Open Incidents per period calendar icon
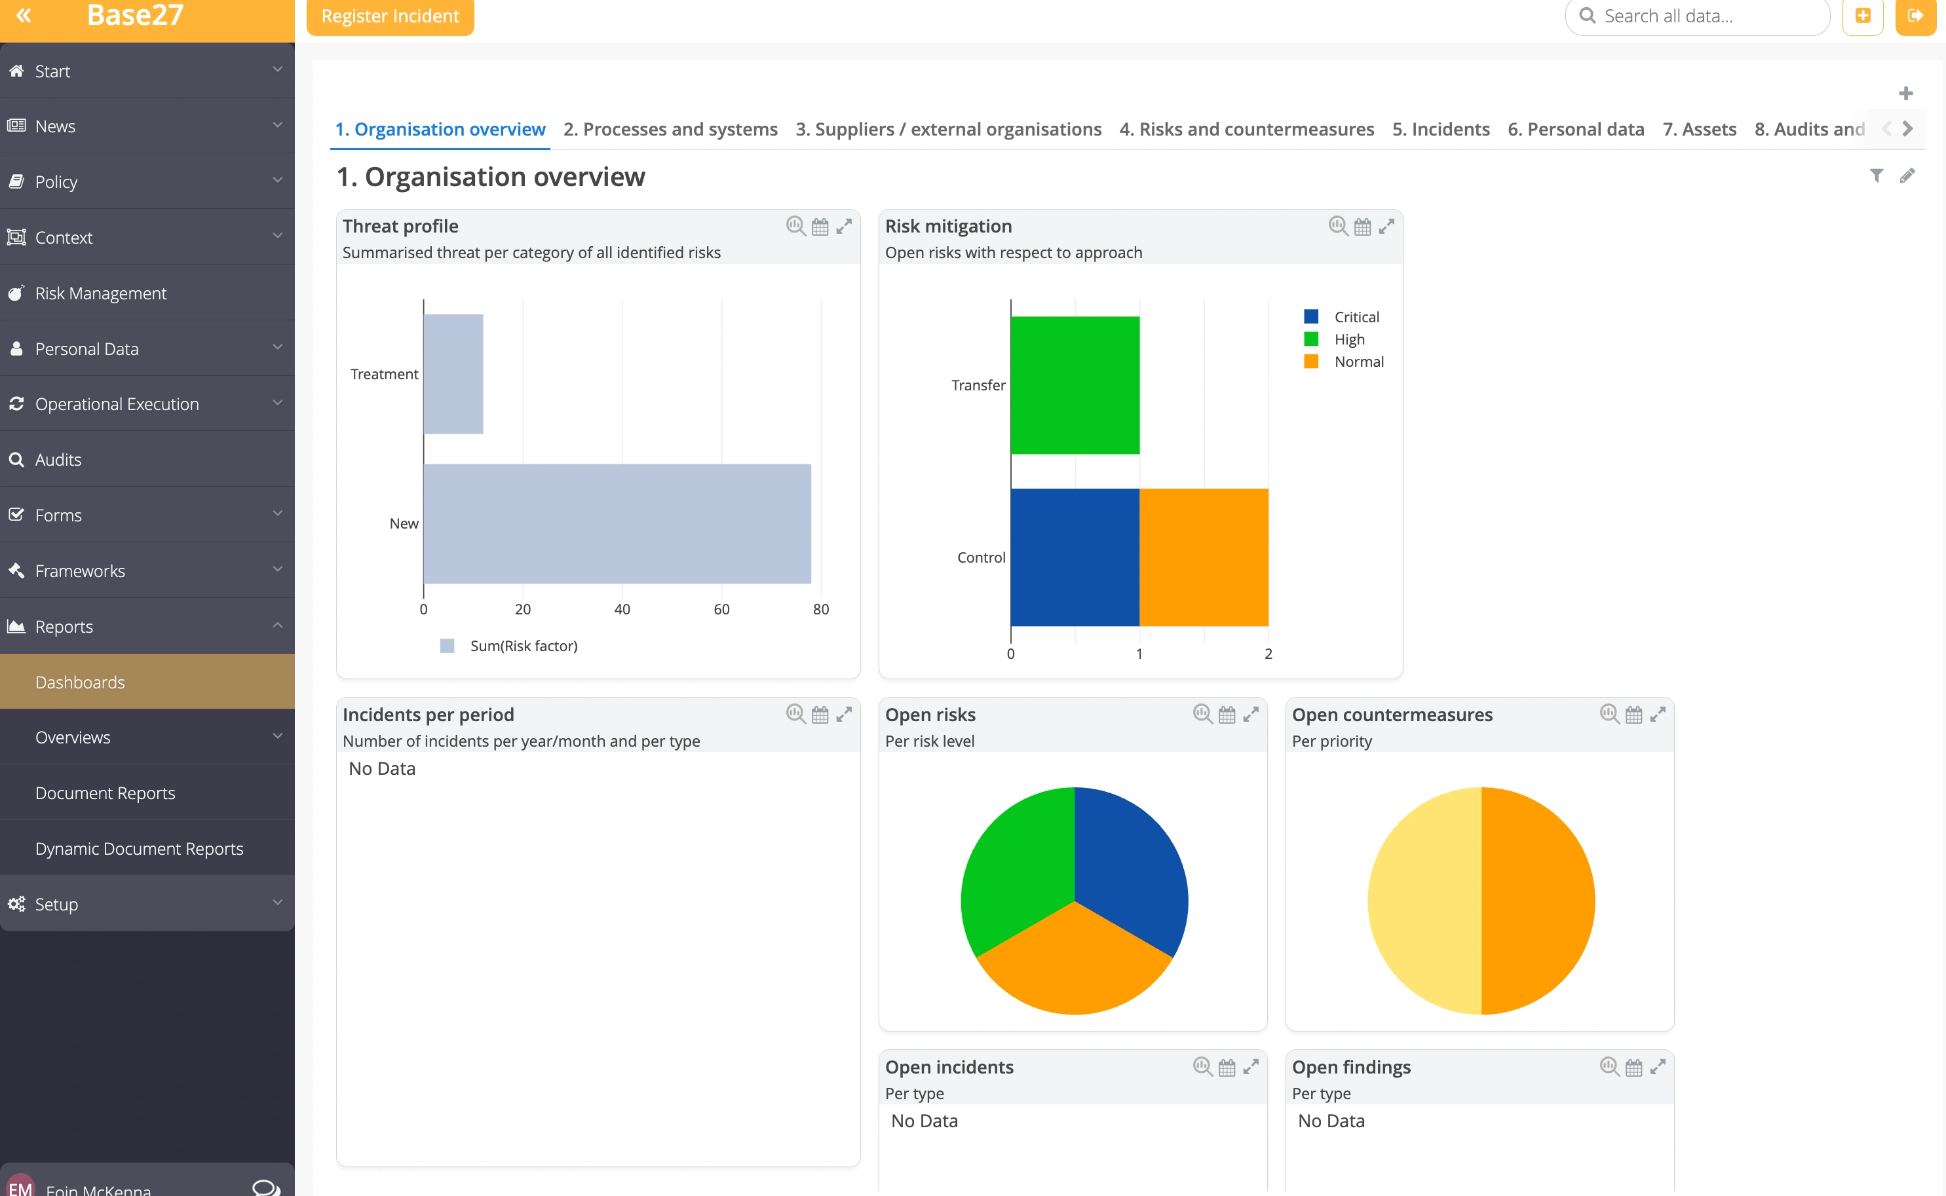This screenshot has width=1946, height=1196. [x=820, y=715]
